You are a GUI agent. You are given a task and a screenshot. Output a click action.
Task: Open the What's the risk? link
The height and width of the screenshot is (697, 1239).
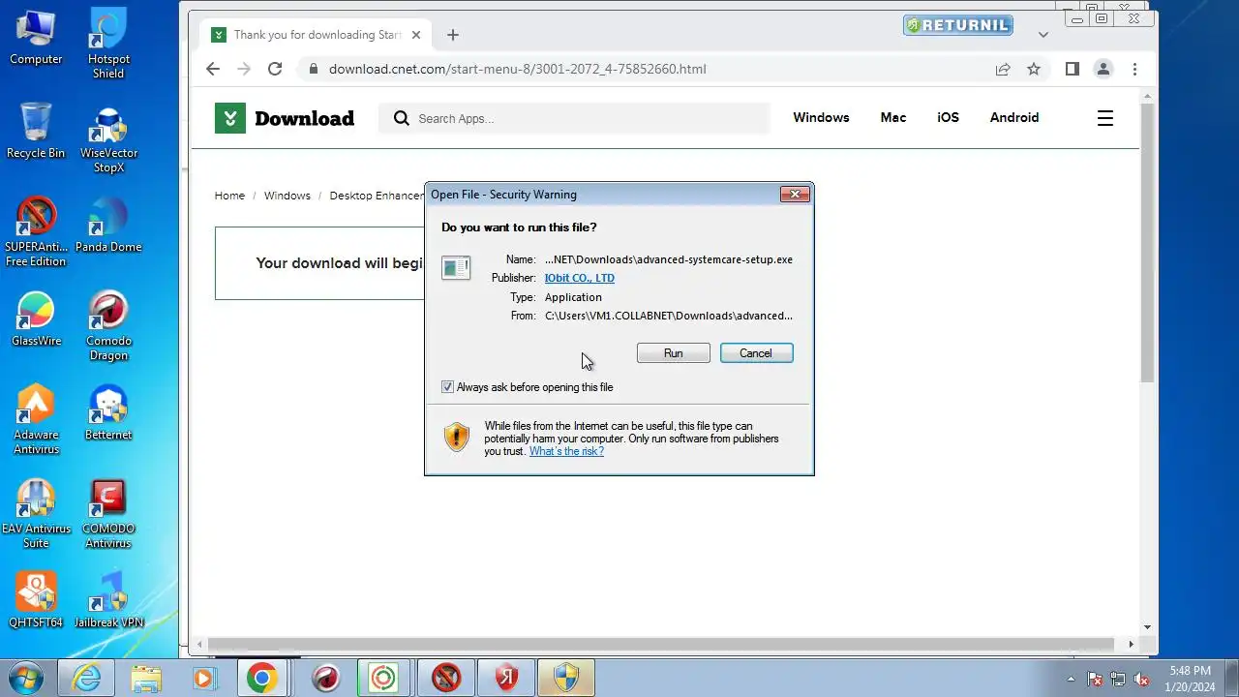click(566, 451)
